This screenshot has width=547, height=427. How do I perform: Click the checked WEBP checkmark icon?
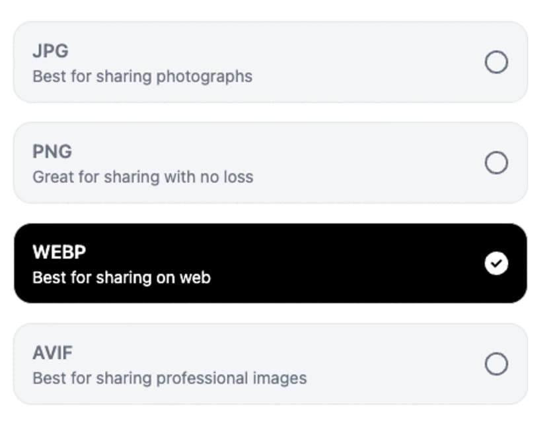pos(496,263)
